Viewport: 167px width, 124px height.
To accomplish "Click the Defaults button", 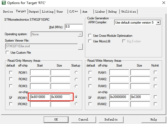I will click(x=111, y=119).
